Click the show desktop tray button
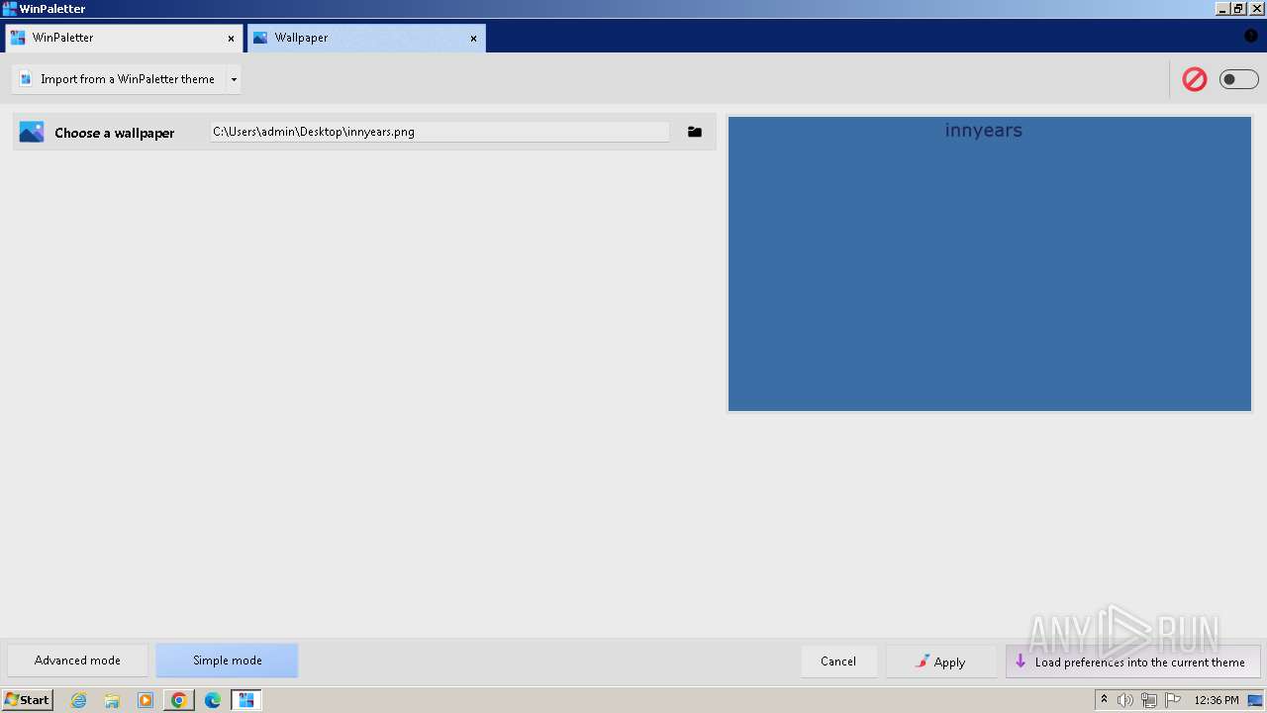 [1255, 700]
